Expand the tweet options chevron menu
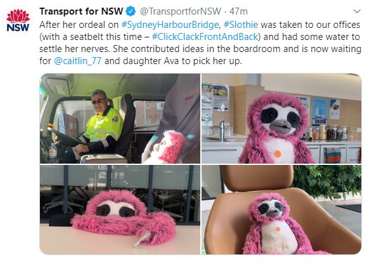The height and width of the screenshot is (262, 367). pos(357,11)
